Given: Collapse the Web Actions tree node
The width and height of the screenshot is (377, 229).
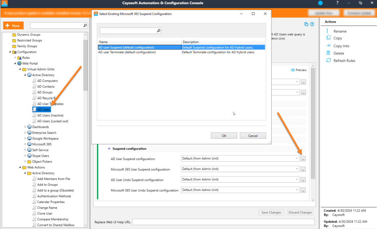Looking at the screenshot, I should coord(20,167).
